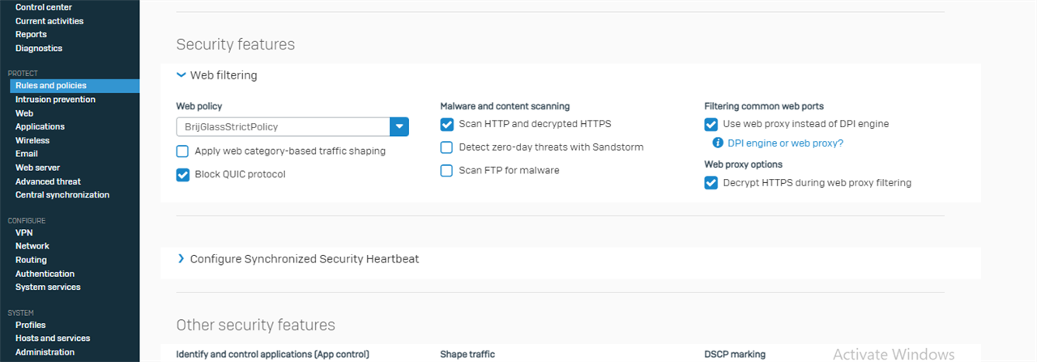Uncheck Block QUIC protocol
The width and height of the screenshot is (1037, 362).
(182, 174)
